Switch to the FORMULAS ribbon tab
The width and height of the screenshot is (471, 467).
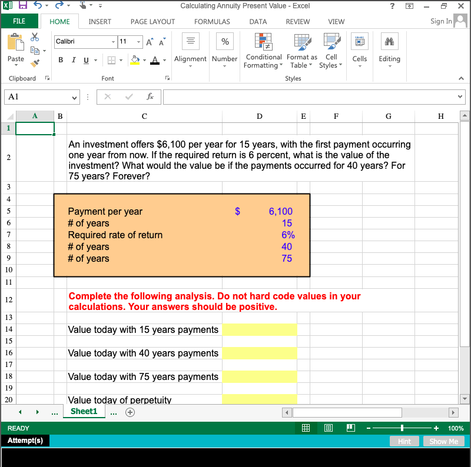tap(211, 21)
